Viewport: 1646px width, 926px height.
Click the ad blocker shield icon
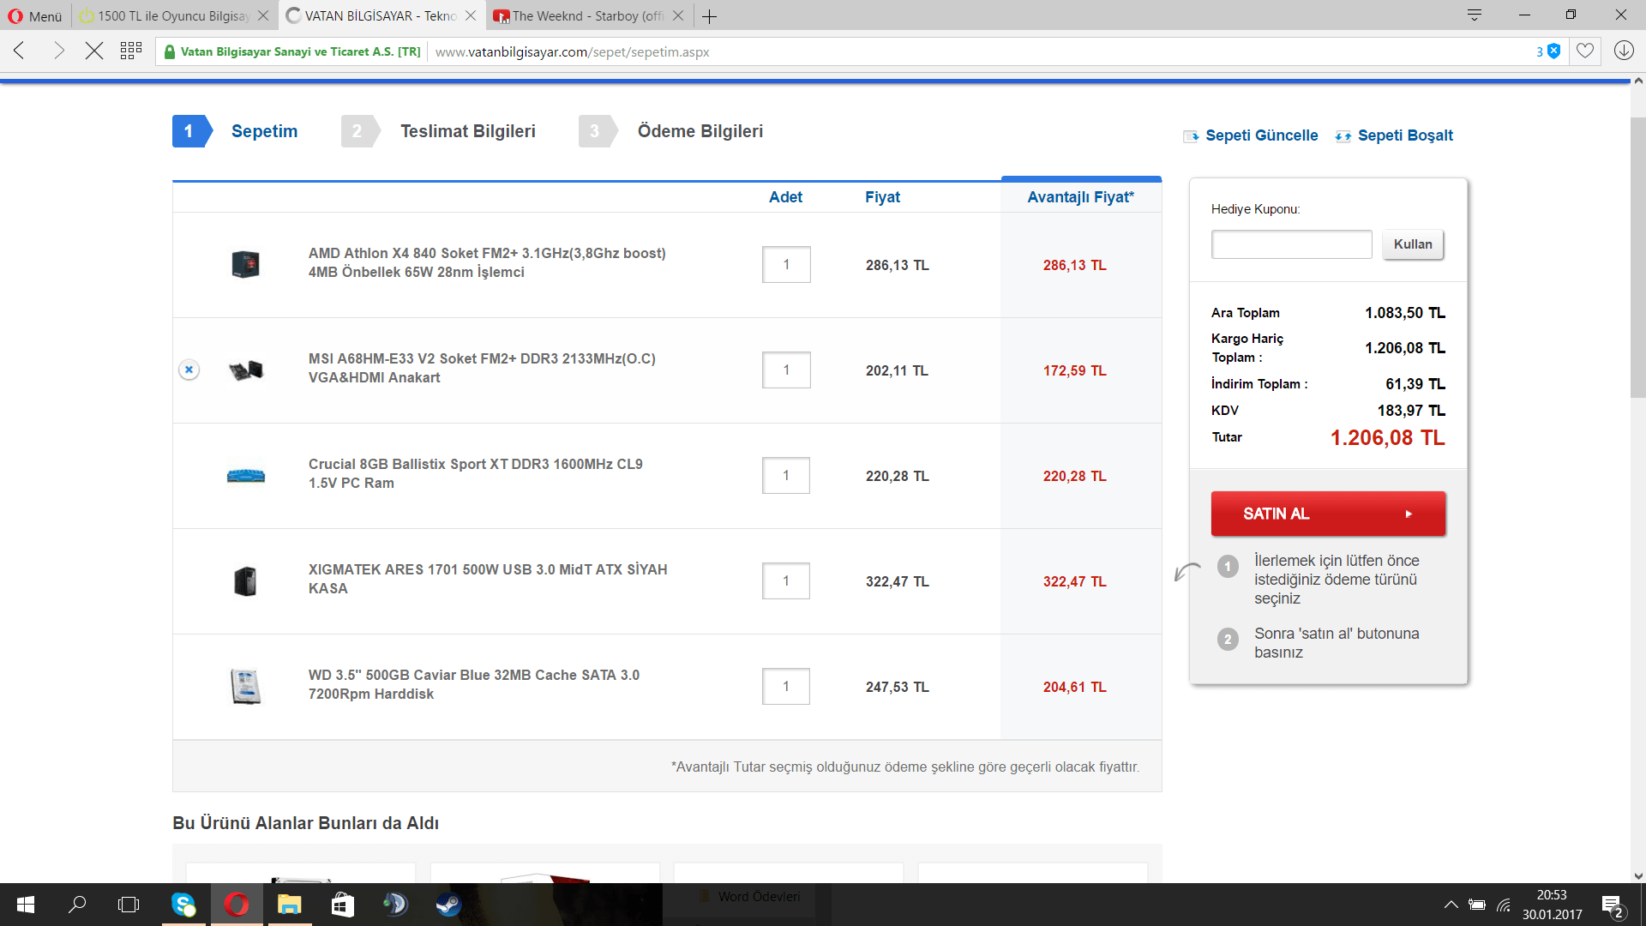[x=1553, y=51]
